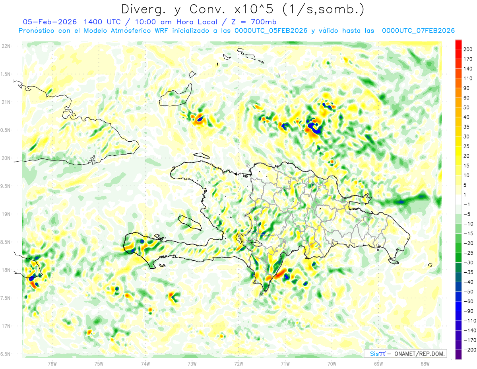The width and height of the screenshot is (477, 369).
Task: Click the '-30' color scale label
Action: click(x=468, y=263)
